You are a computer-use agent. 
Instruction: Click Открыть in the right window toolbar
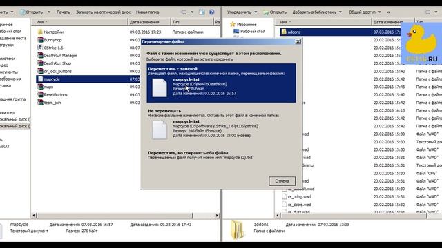(275, 12)
